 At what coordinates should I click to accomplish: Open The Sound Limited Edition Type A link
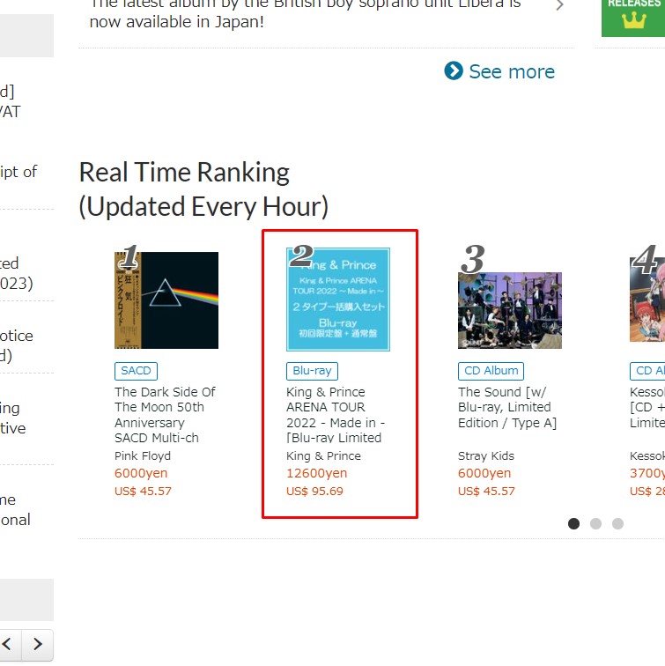507,407
